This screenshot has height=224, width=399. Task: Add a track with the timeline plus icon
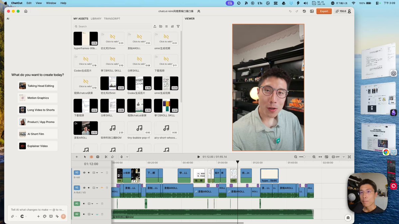coord(76,157)
